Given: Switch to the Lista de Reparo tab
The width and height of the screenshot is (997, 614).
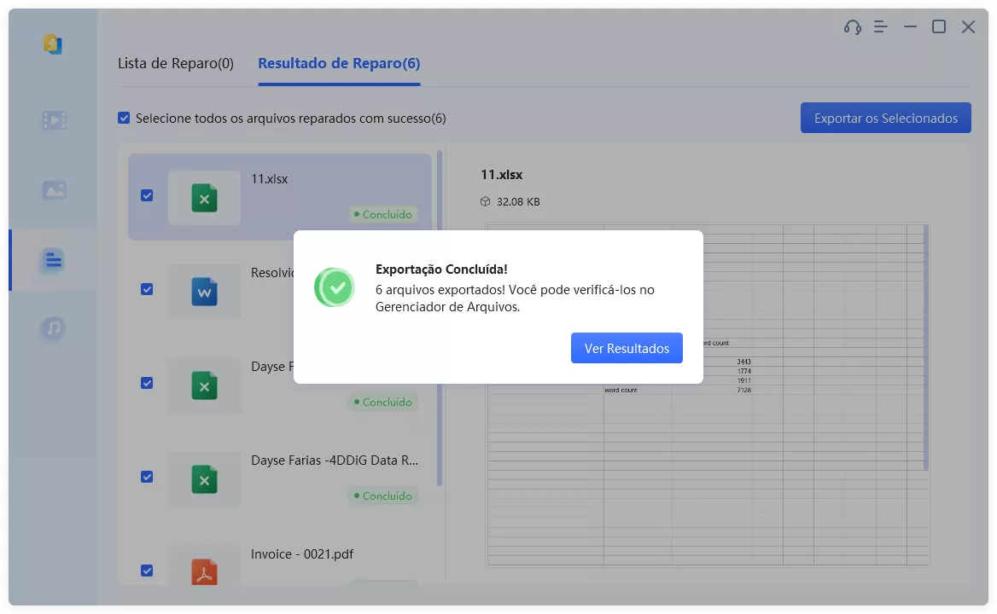Looking at the screenshot, I should point(176,63).
